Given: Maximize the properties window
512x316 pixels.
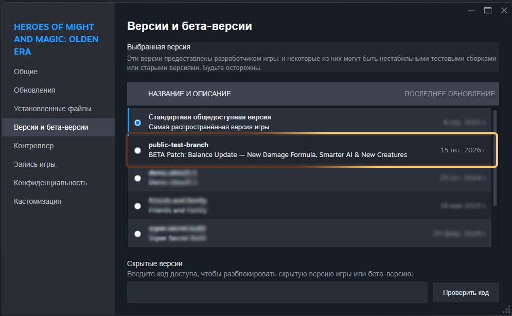Looking at the screenshot, I should pos(487,10).
